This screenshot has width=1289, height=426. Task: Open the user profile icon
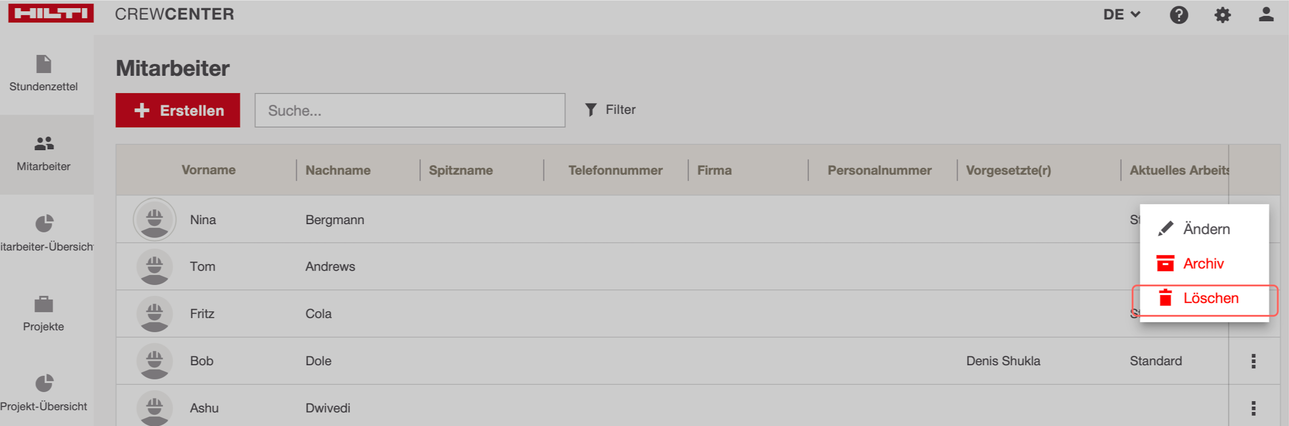tap(1266, 14)
